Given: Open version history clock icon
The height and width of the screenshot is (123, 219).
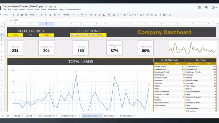Looking at the screenshot, I should (x=199, y=8).
